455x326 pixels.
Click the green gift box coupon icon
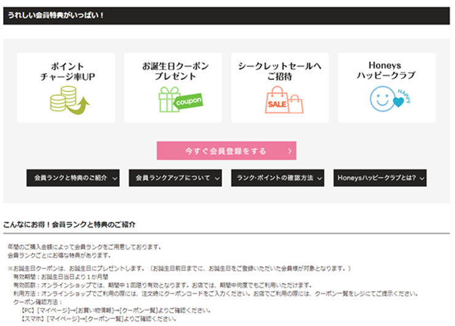tap(179, 100)
